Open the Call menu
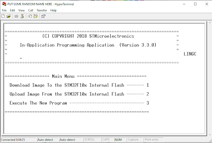This screenshot has height=143, width=212. tap(30, 10)
